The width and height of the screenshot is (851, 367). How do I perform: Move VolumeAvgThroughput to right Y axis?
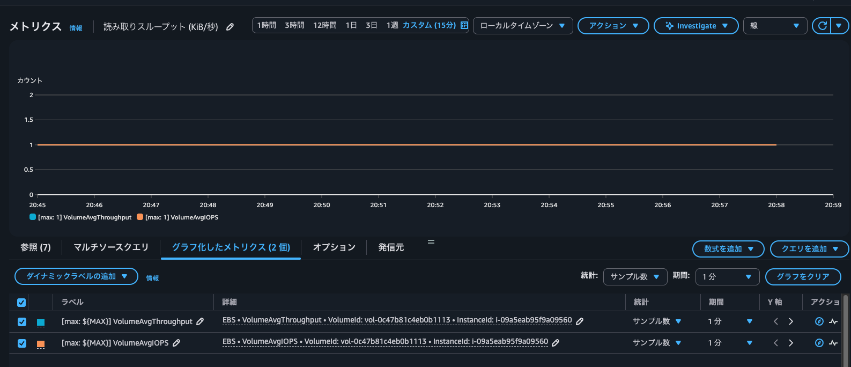tap(791, 321)
